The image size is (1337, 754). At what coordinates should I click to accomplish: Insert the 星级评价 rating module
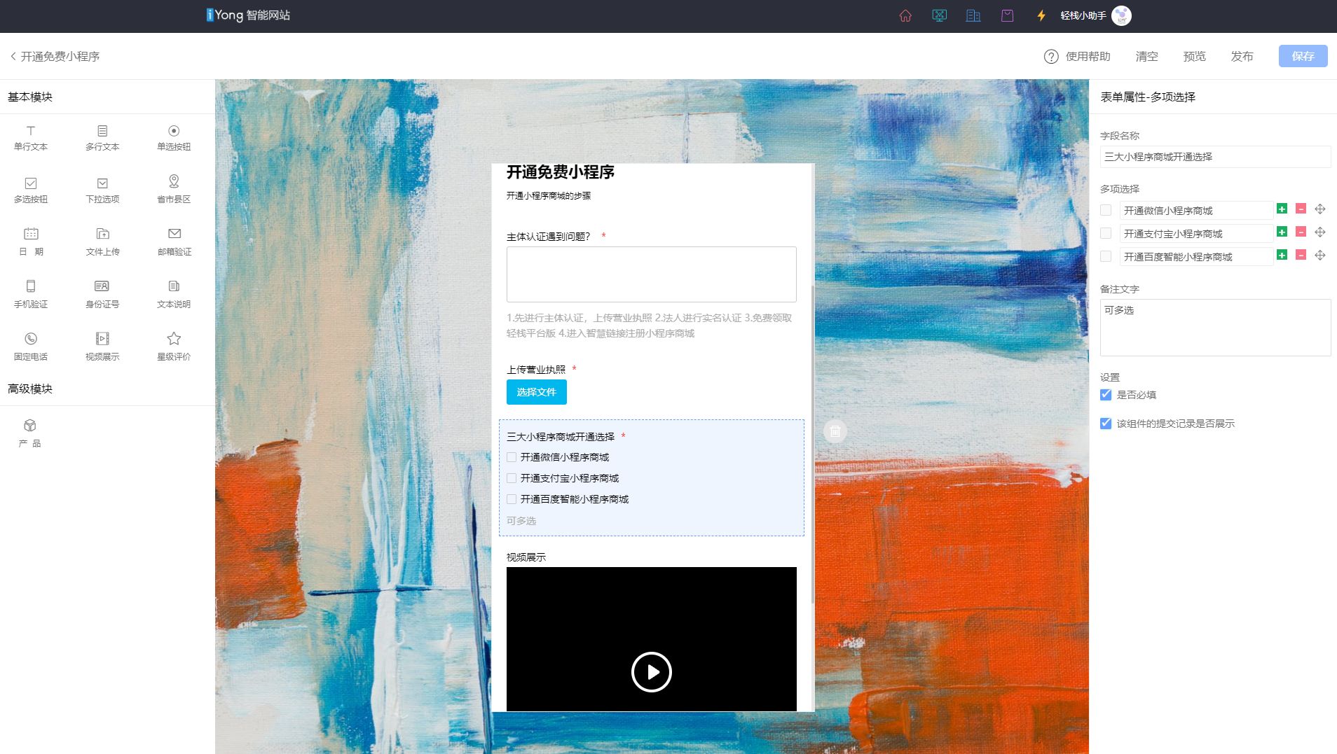tap(173, 346)
